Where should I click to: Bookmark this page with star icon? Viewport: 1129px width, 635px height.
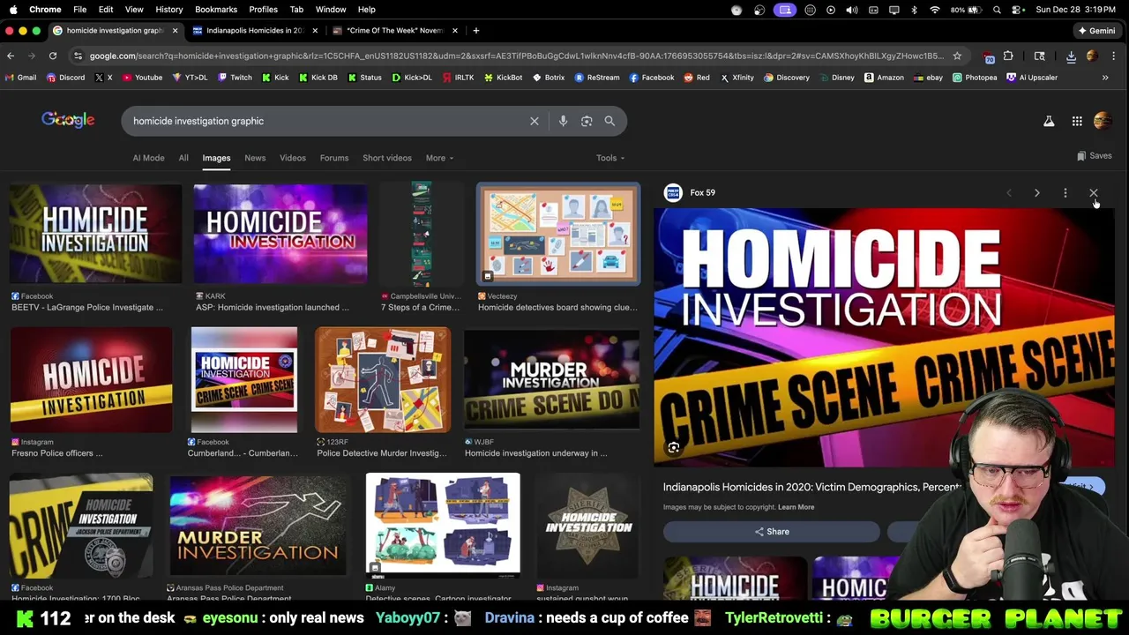957,56
